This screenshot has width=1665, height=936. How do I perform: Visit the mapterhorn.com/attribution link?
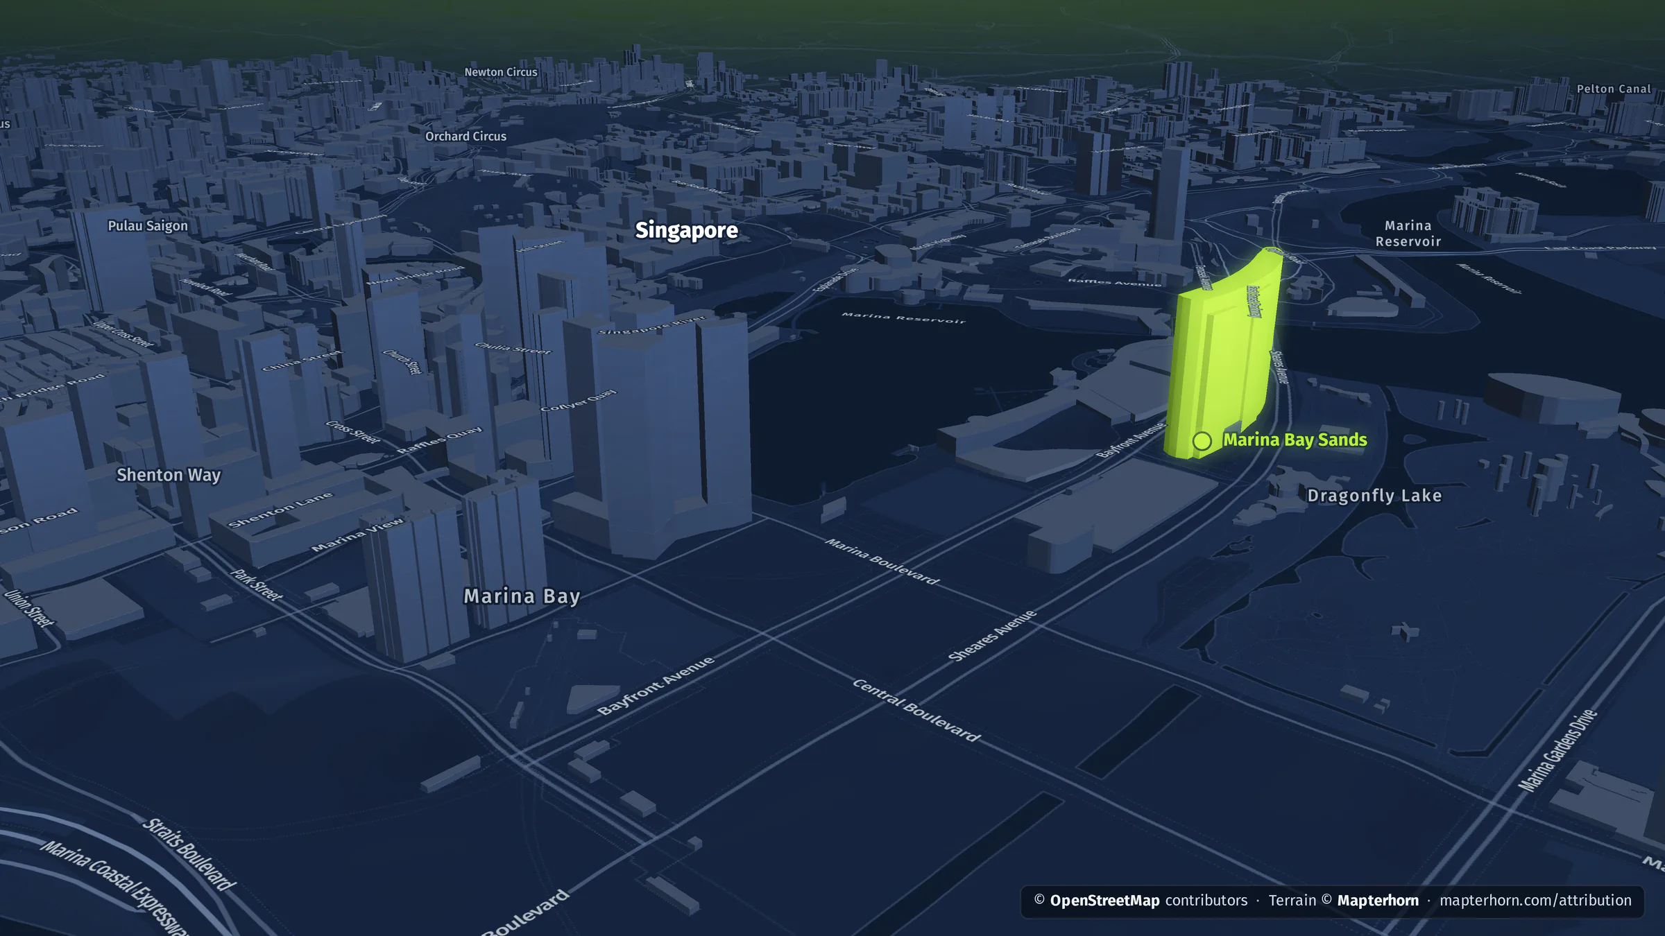[1535, 901]
